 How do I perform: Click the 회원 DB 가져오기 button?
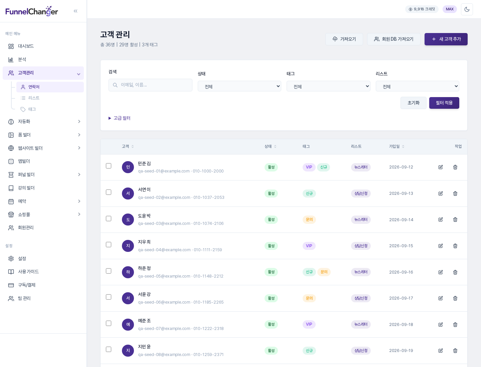(394, 39)
